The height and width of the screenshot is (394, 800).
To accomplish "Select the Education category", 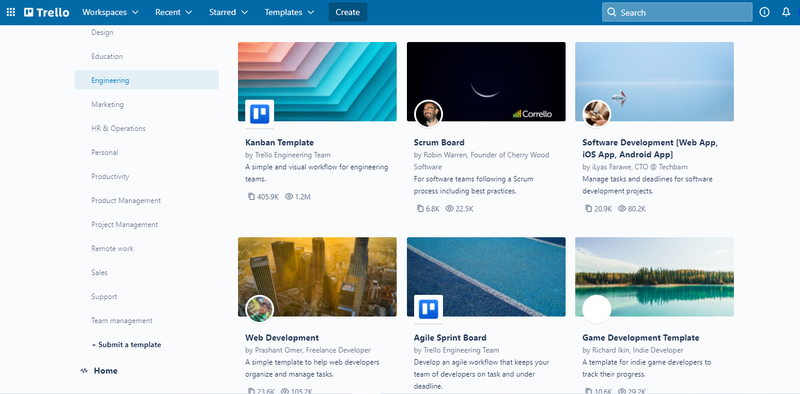I will coord(107,56).
